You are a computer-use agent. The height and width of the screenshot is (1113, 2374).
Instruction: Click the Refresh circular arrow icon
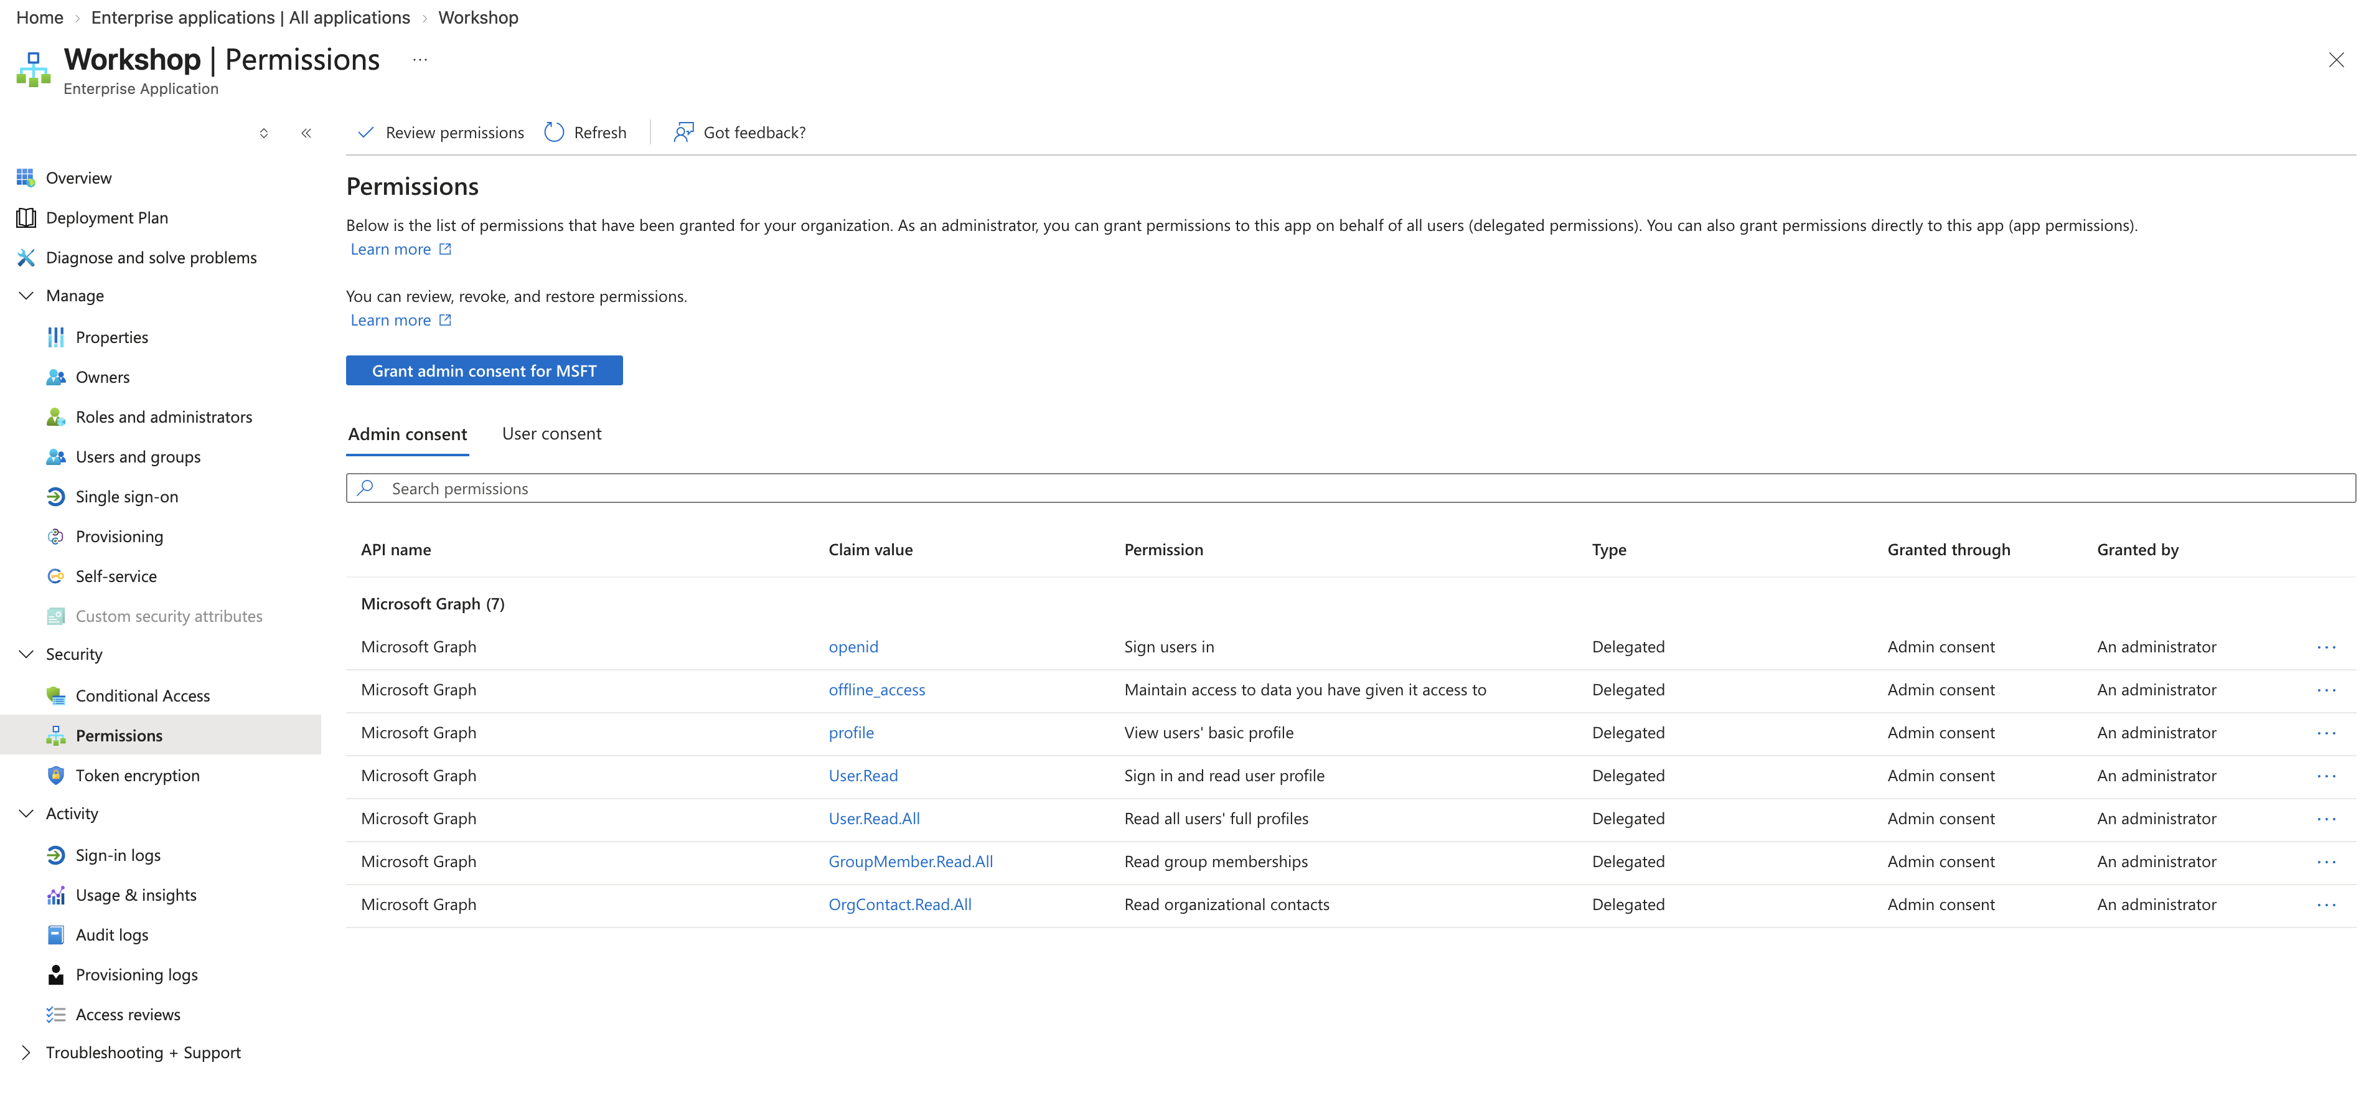click(x=554, y=133)
